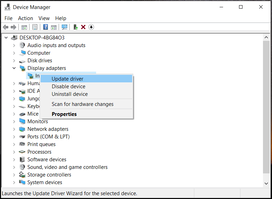
Task: Click the Update device driver toolbar icon
Action: point(75,27)
